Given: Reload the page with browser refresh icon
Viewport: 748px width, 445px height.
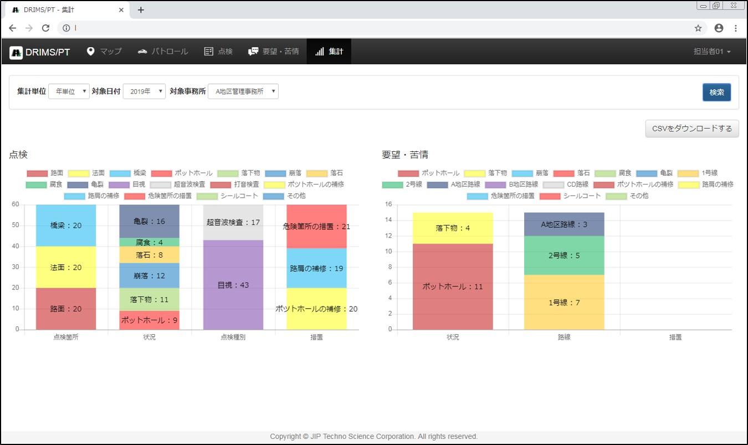Looking at the screenshot, I should click(46, 28).
